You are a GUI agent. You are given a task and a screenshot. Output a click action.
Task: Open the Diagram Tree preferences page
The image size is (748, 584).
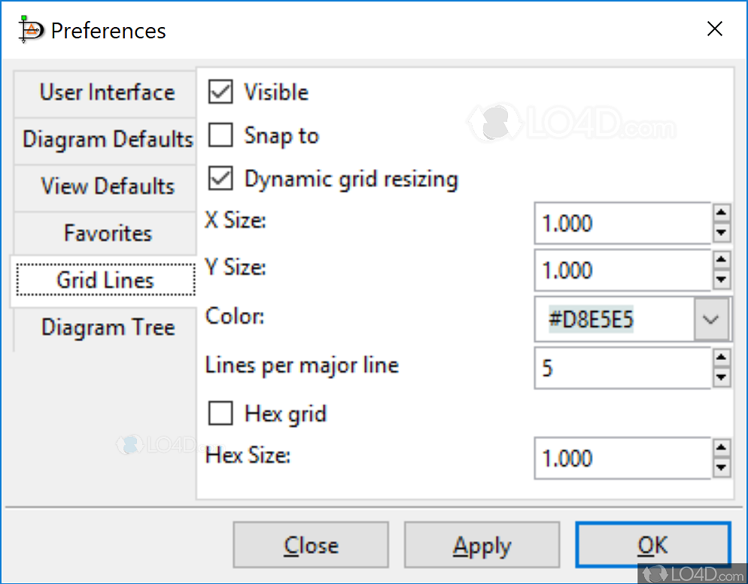coord(105,327)
